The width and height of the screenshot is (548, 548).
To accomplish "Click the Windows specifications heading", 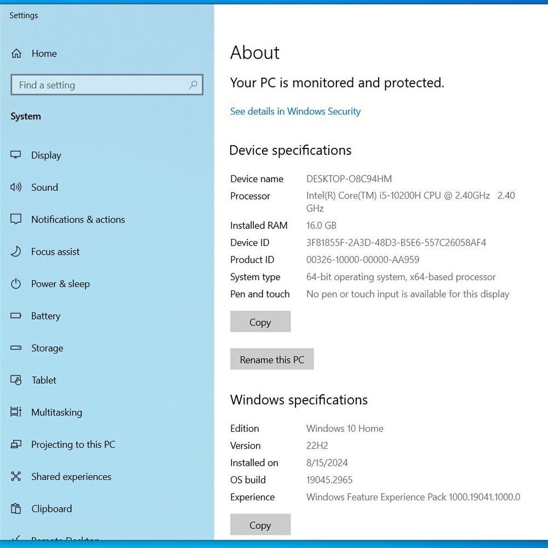I will (299, 400).
